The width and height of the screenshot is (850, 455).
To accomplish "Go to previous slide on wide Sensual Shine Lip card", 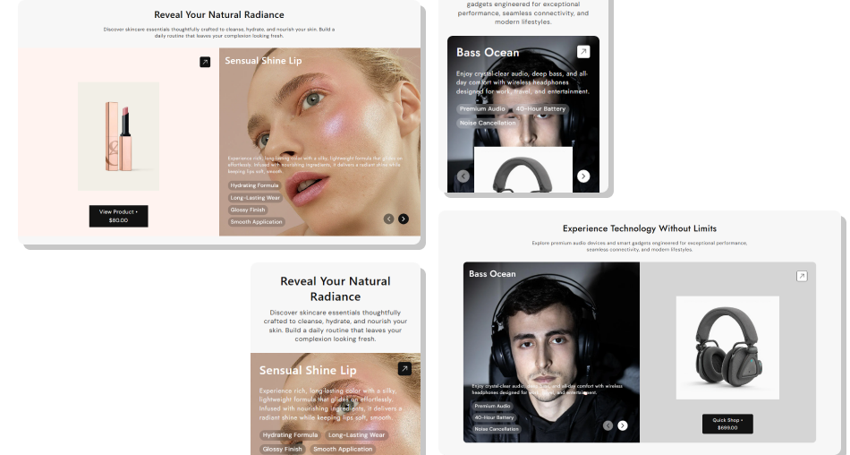I will point(388,219).
